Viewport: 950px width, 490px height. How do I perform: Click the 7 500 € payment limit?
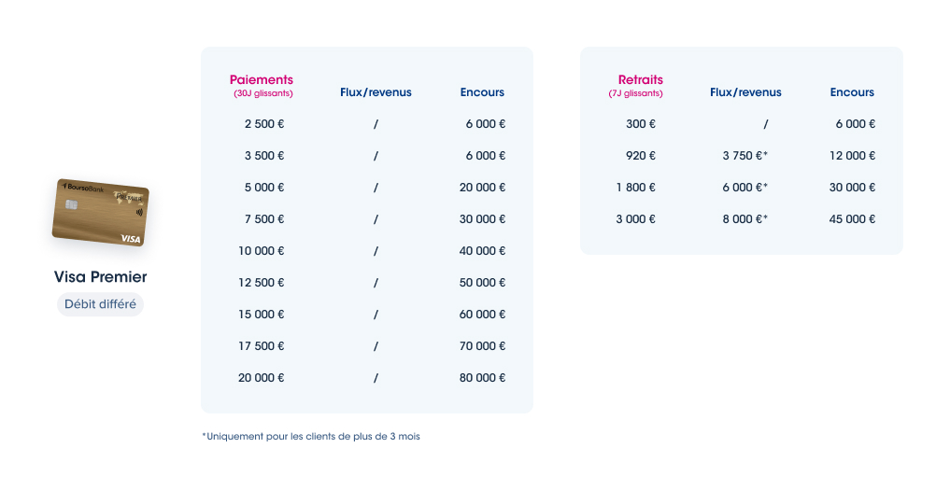coord(264,218)
